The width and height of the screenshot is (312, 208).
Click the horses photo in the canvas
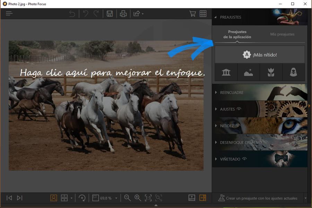click(106, 105)
